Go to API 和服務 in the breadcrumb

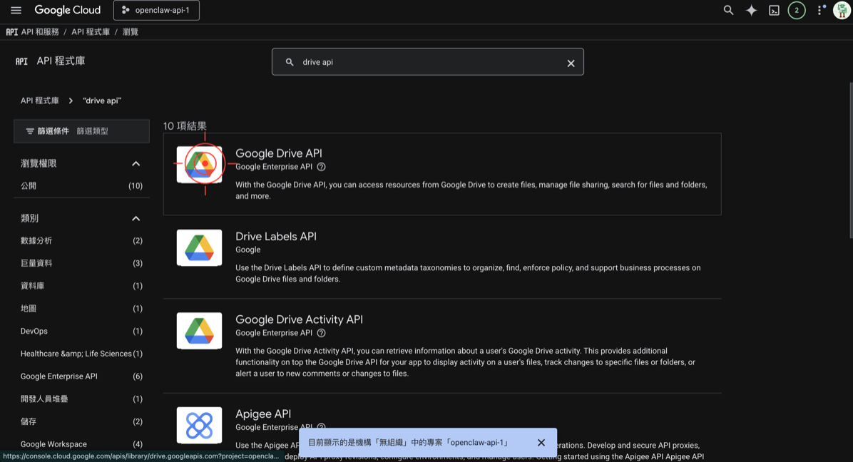(x=40, y=31)
